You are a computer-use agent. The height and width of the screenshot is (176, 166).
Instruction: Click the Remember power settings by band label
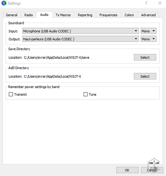(34, 87)
